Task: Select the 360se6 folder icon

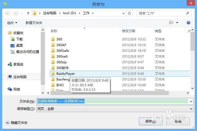Action: pyautogui.click(x=53, y=56)
